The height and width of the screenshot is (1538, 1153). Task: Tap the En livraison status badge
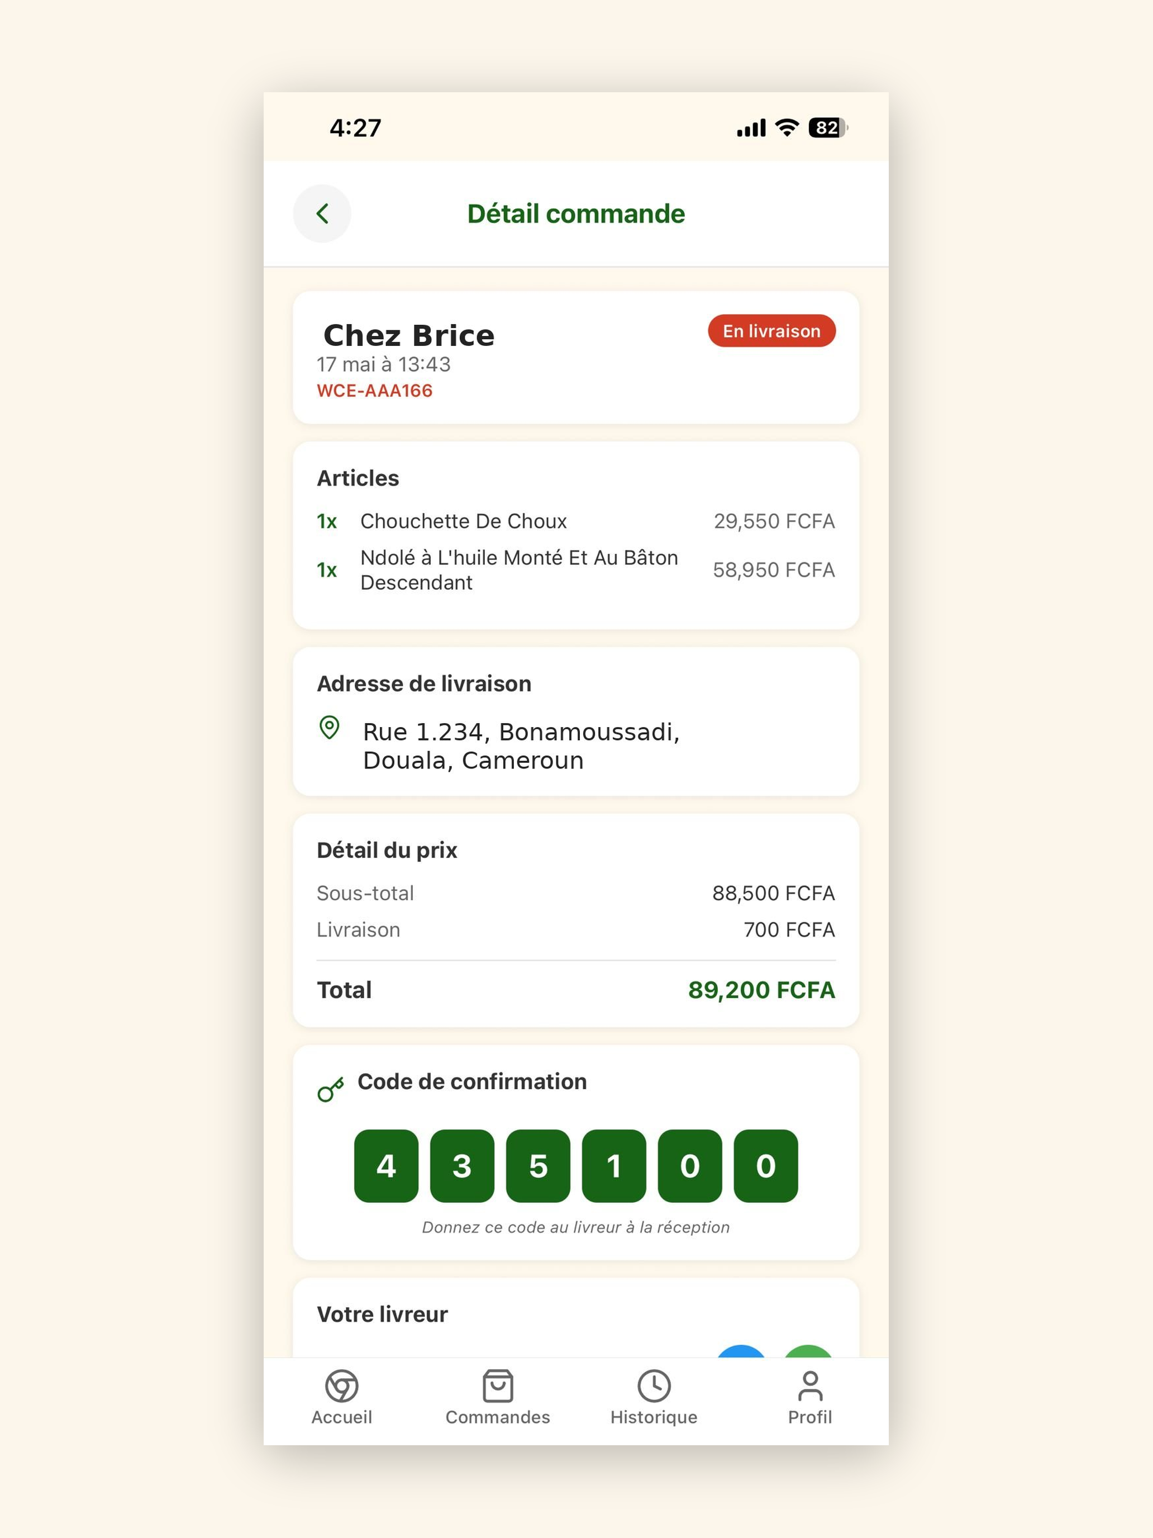click(771, 331)
